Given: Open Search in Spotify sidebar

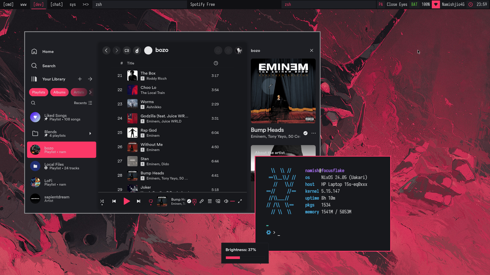Looking at the screenshot, I should pos(43,66).
